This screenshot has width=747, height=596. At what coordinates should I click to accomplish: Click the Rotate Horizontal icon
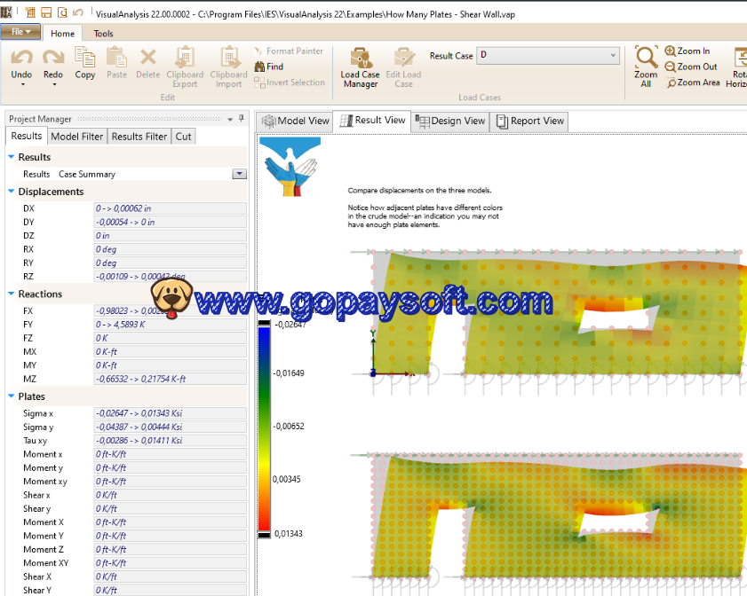click(737, 67)
